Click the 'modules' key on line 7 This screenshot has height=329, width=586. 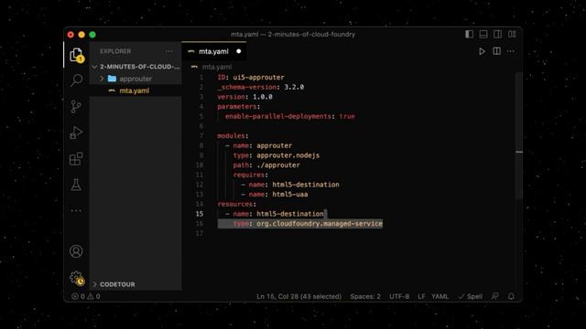(x=231, y=136)
